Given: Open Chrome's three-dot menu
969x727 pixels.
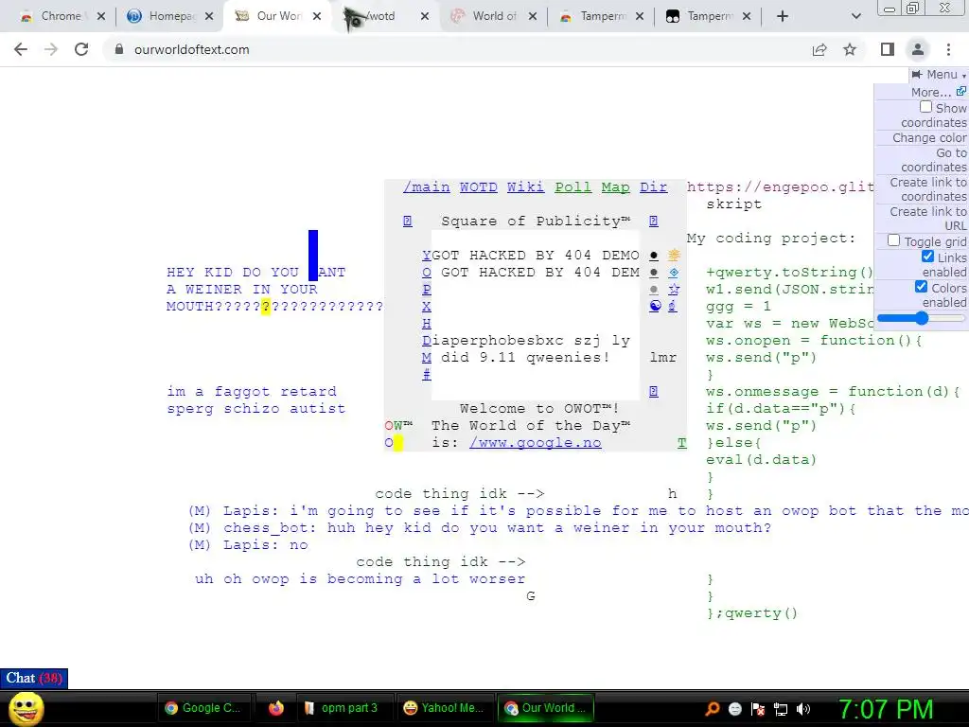Looking at the screenshot, I should pos(948,49).
